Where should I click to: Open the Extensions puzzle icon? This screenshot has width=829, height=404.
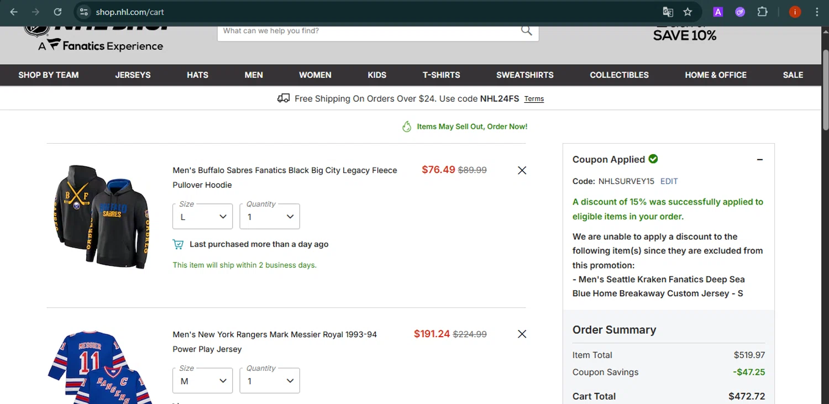tap(763, 12)
